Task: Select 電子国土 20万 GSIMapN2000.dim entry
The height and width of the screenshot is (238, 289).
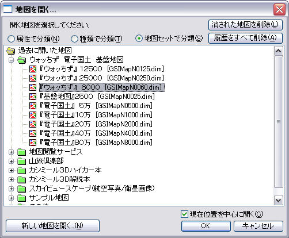Action: point(96,124)
